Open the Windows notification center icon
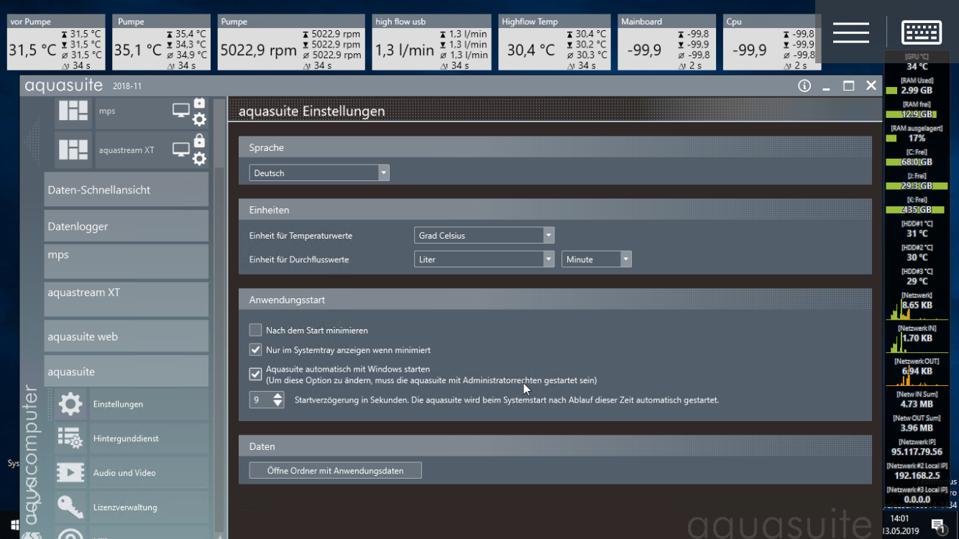Screen dimensions: 959x539 click(938, 526)
